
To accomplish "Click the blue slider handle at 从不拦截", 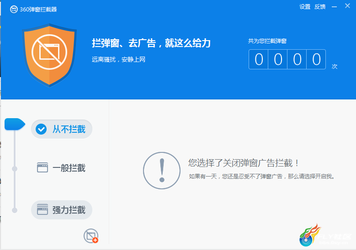I will (15, 124).
